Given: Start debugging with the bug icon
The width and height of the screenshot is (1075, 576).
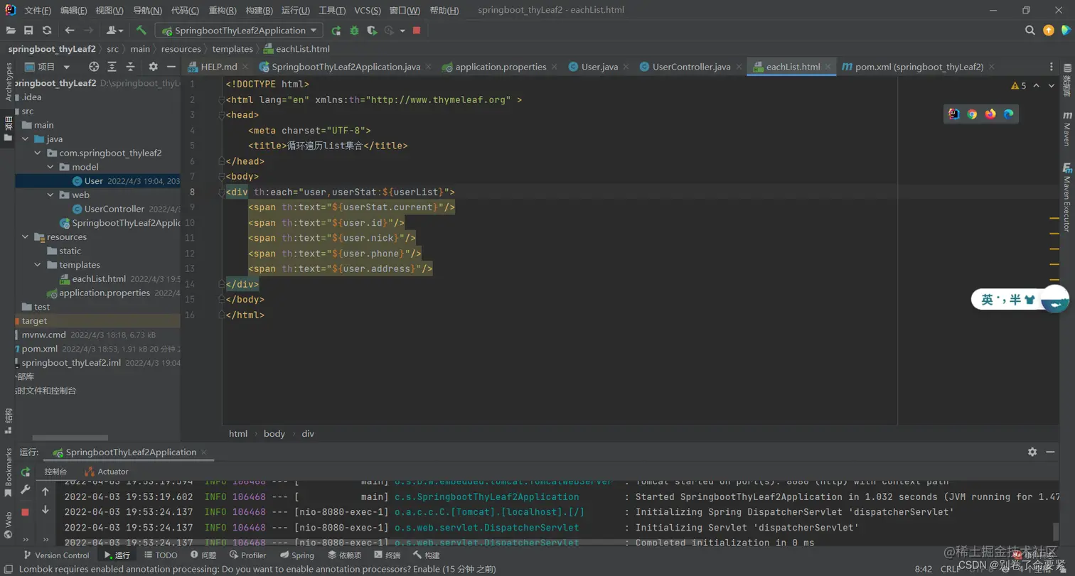Looking at the screenshot, I should (x=353, y=31).
